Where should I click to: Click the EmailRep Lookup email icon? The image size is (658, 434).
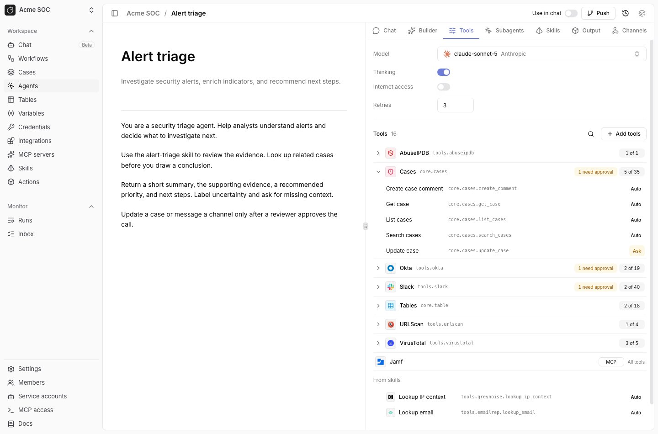tap(391, 413)
